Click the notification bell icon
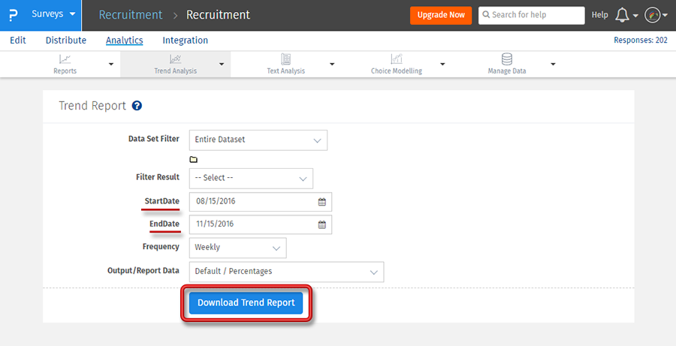 coord(622,15)
